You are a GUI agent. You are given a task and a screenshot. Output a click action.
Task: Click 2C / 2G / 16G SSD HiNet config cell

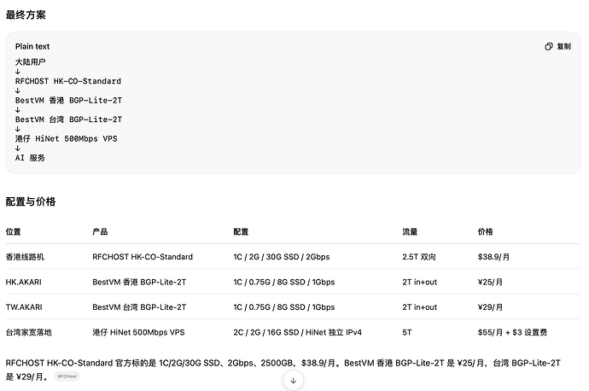298,332
